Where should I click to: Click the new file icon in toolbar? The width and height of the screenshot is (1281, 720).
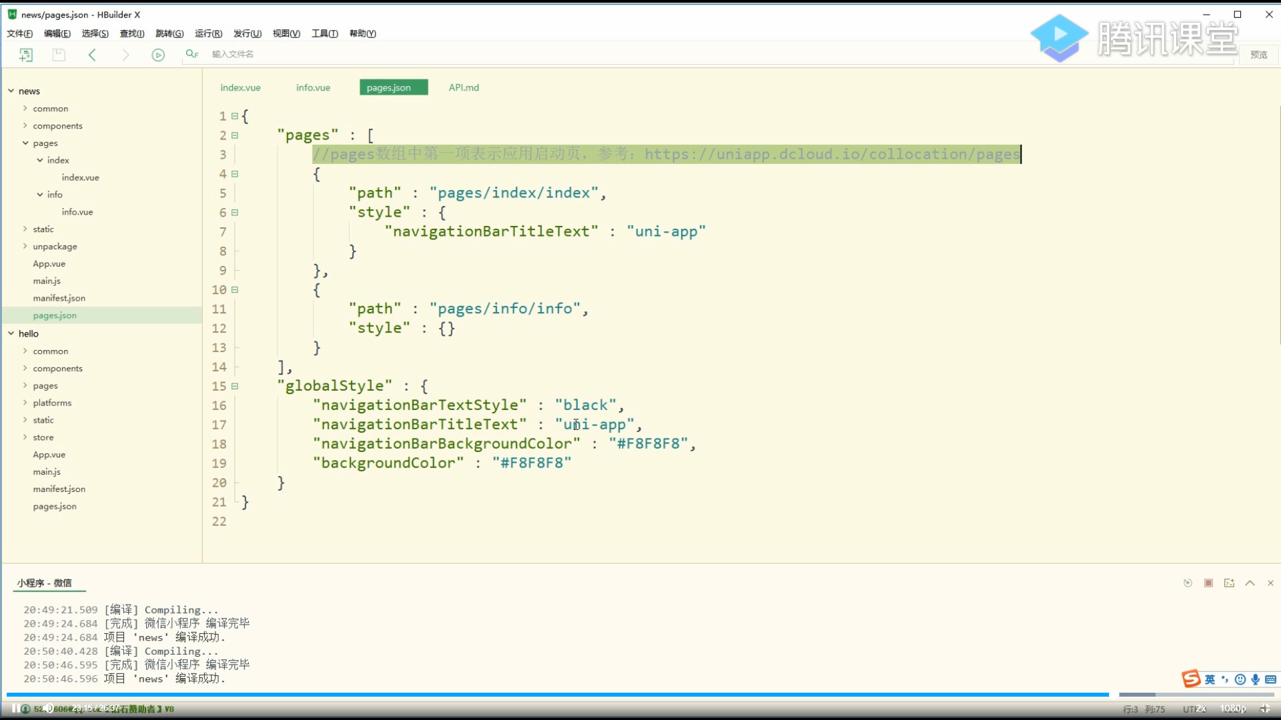click(26, 55)
